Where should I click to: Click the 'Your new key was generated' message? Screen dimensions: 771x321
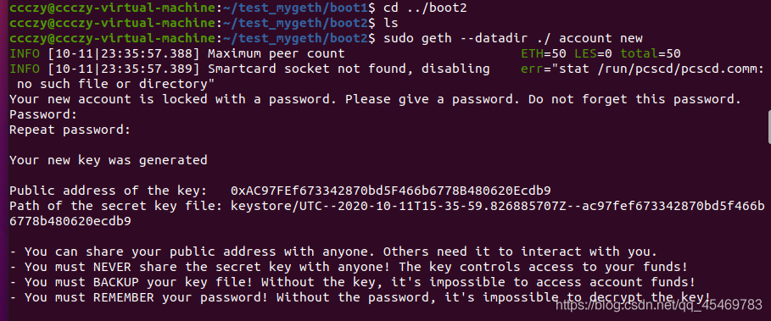109,160
